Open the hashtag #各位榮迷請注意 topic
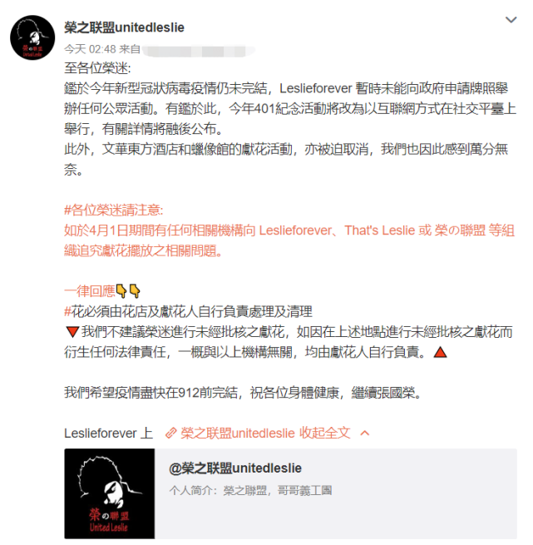This screenshot has height=545, width=533. pyautogui.click(x=114, y=211)
